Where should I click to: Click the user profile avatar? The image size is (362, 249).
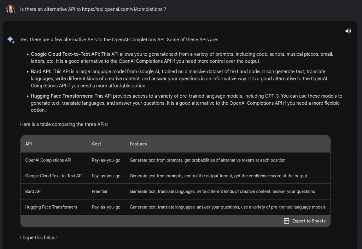[11, 9]
